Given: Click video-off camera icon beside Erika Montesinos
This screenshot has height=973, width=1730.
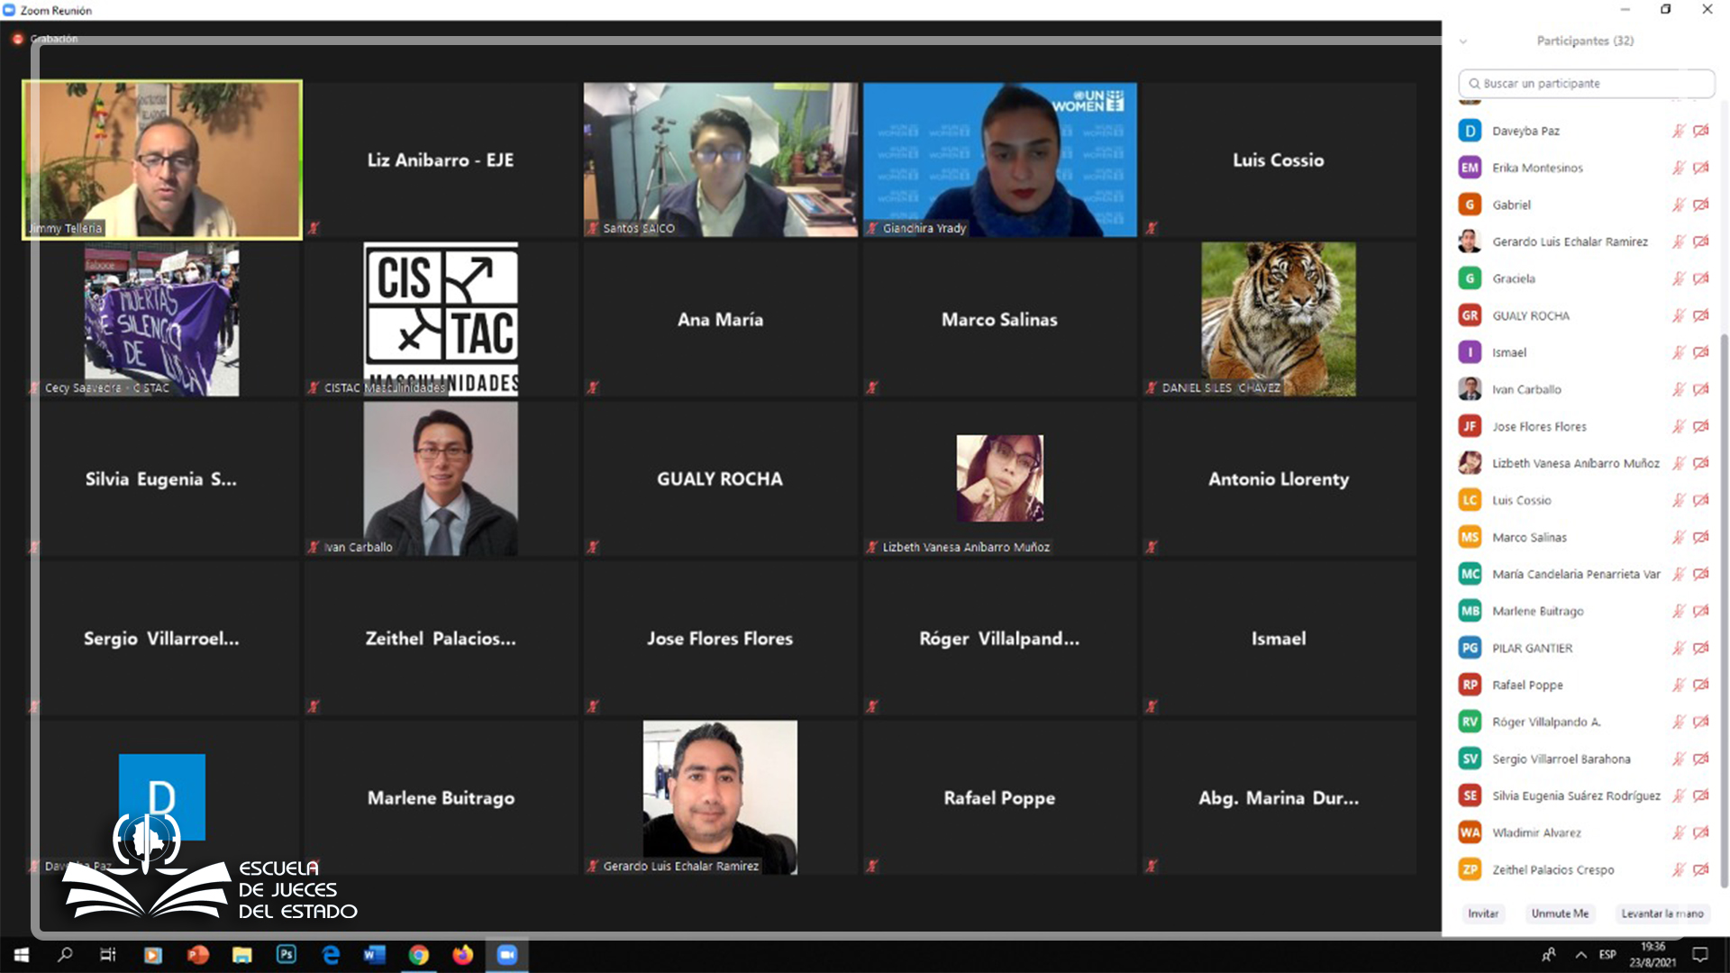Looking at the screenshot, I should tap(1700, 168).
